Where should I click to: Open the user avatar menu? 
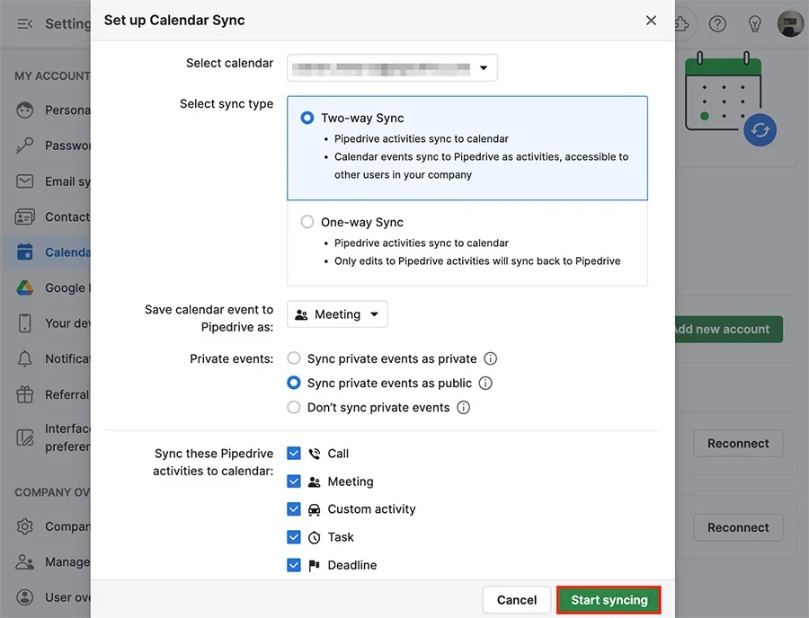click(790, 23)
